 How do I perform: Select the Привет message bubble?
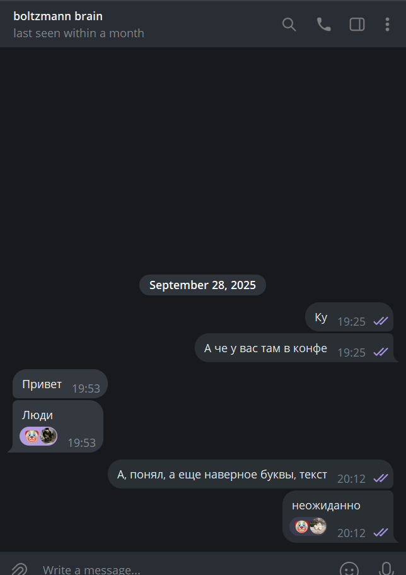[x=60, y=384]
